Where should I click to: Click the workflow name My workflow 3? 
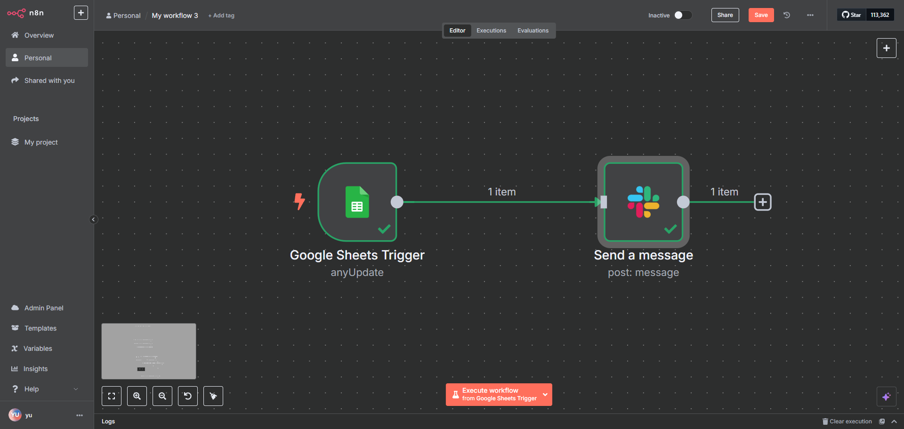point(175,16)
